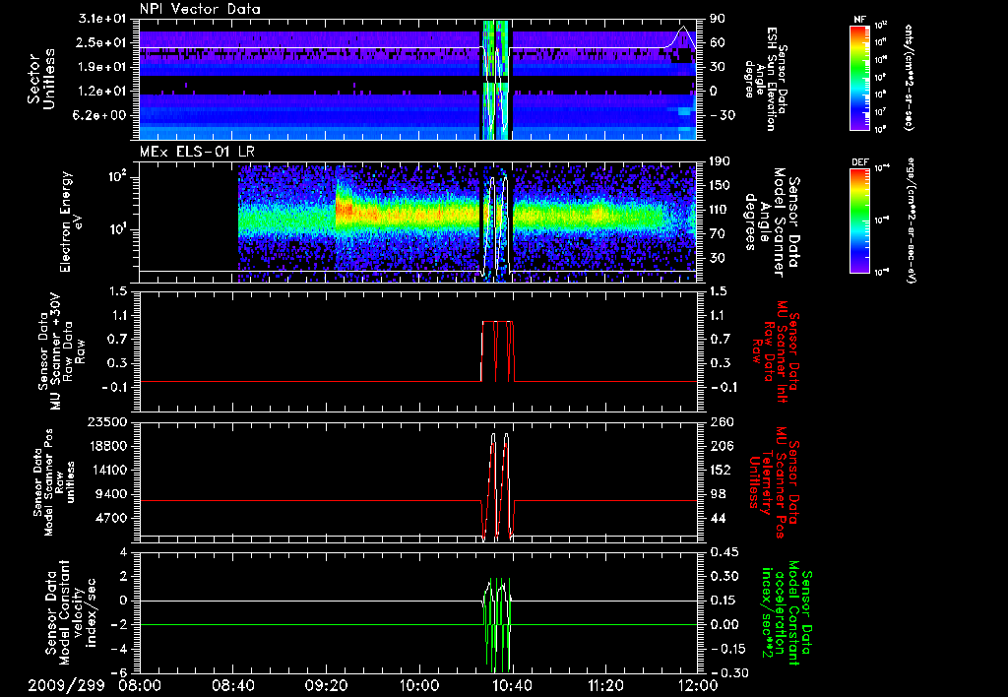Click the red square pulse in the +30V panel
The width and height of the screenshot is (1008, 697).
coord(497,351)
